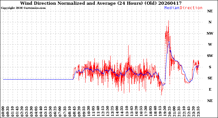Image resolution: width=218 pixels, height=118 pixels.
Task: Click the 01:45 time axis label
Action: (x=17, y=111)
